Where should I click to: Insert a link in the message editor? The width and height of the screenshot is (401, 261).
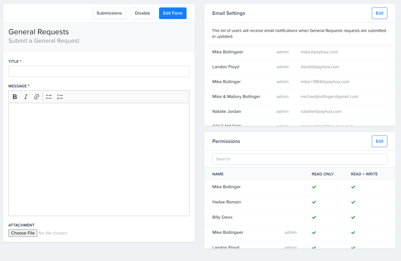(37, 97)
